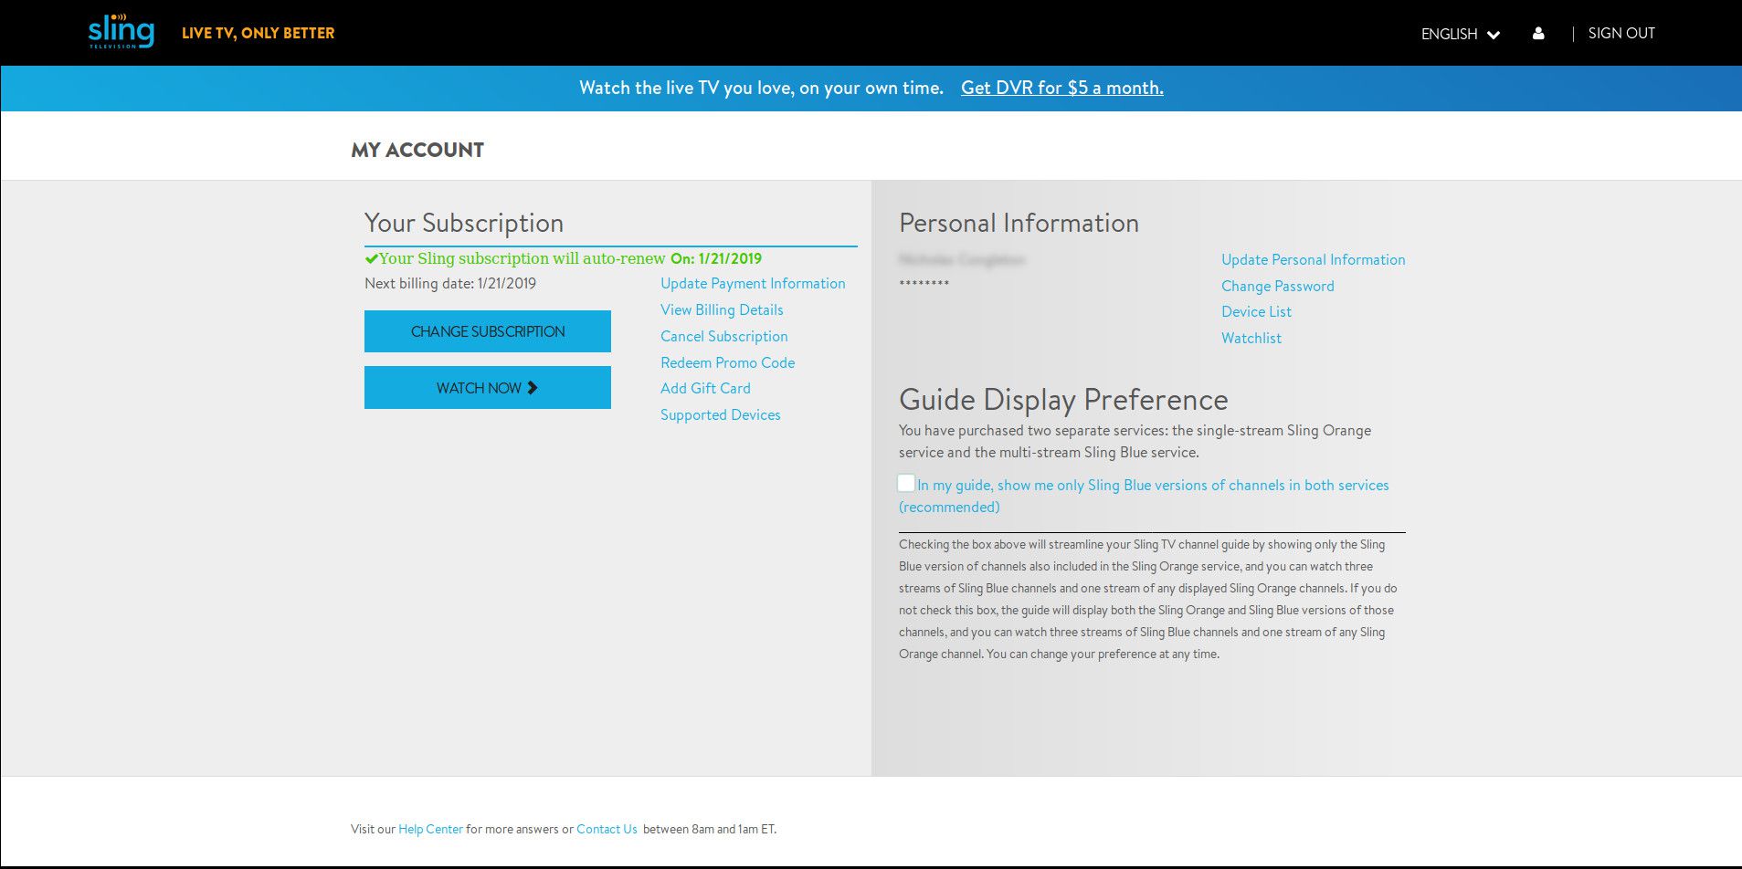Click the LIVE TV, ONLY BETTER tagline
Screen dimensions: 1742x869
258,34
